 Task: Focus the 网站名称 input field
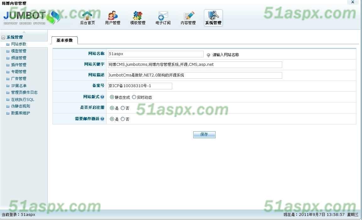(156, 54)
